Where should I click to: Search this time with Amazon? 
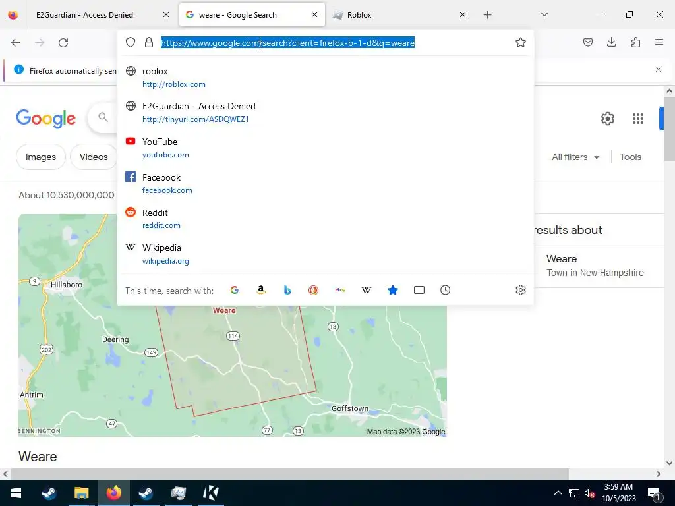pos(261,290)
